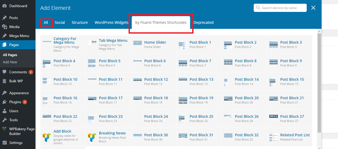Pick the Post Block 27 icon
Image resolution: width=338 pixels, height=149 pixels.
pyautogui.click(x=273, y=116)
